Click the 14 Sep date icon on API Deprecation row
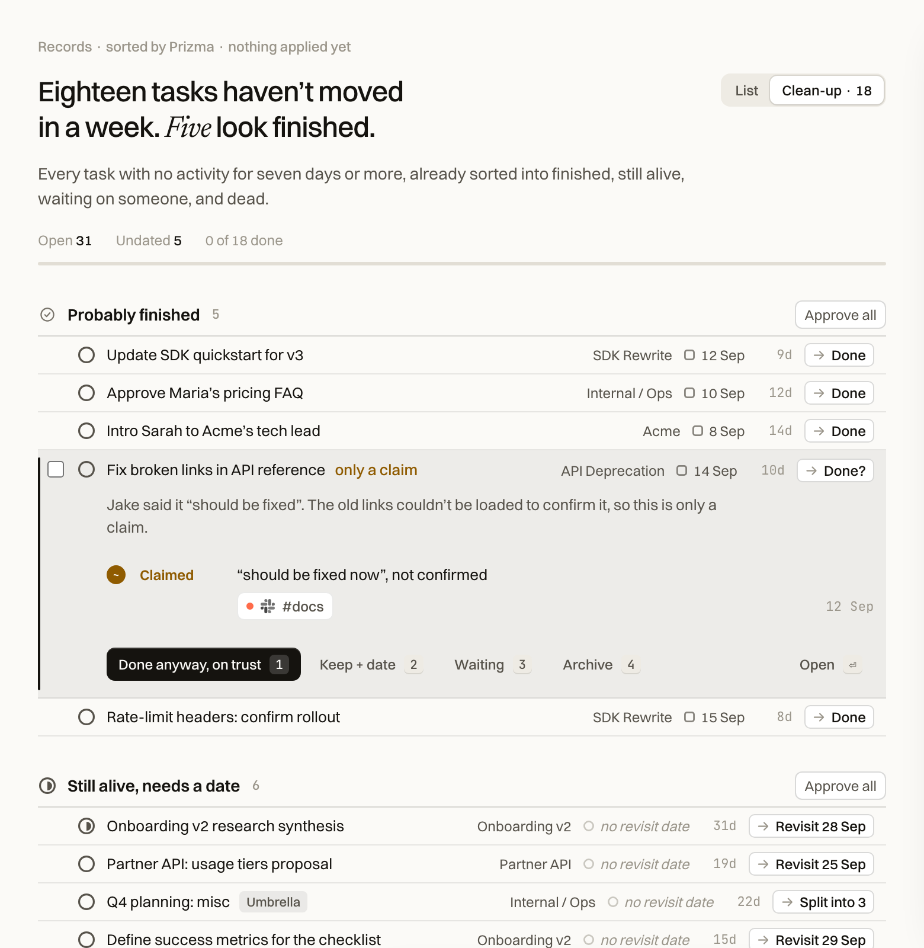The image size is (924, 948). pyautogui.click(x=682, y=470)
